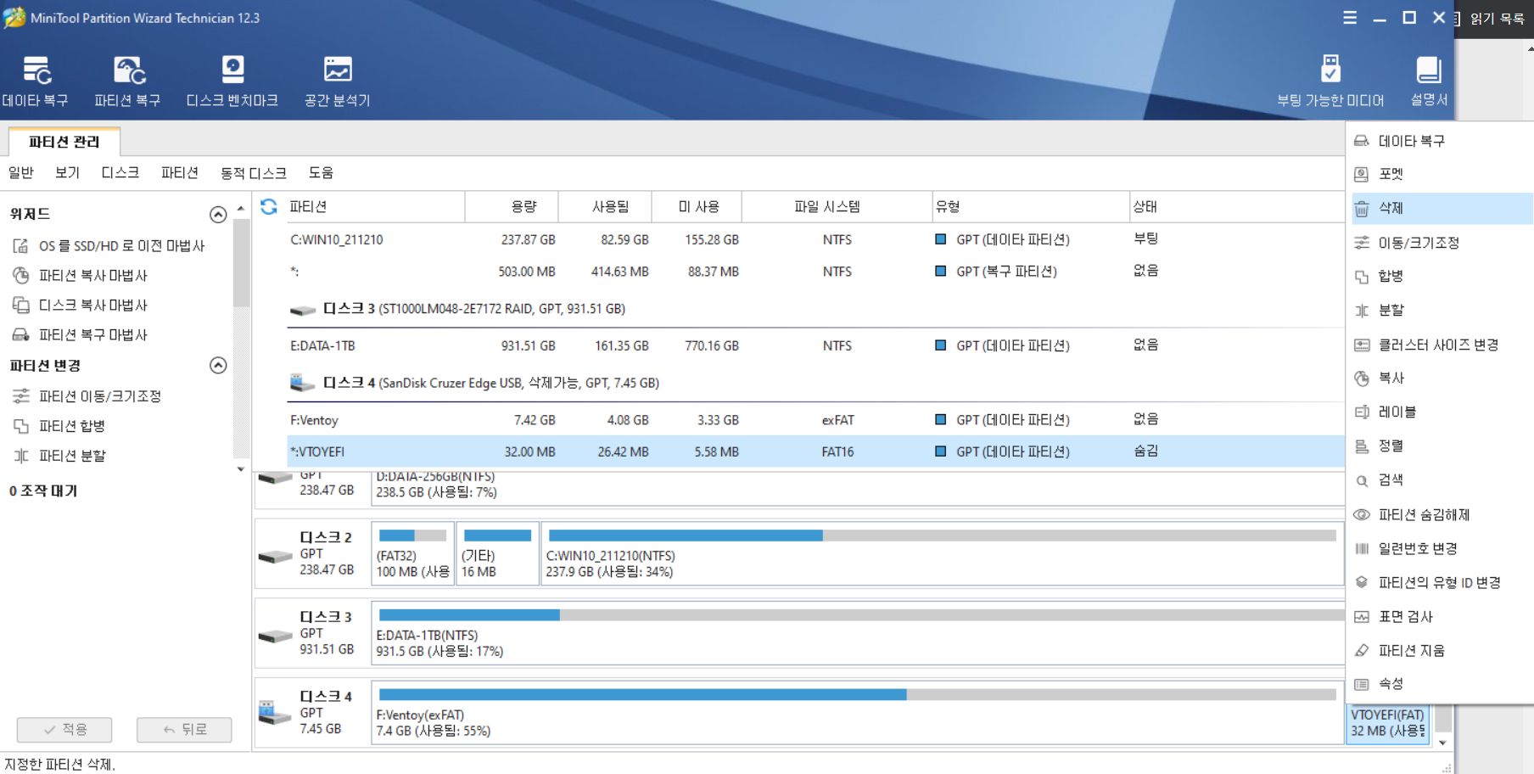This screenshot has height=774, width=1534.
Task: Open the 파티션 복구 tool
Action: coord(127,81)
